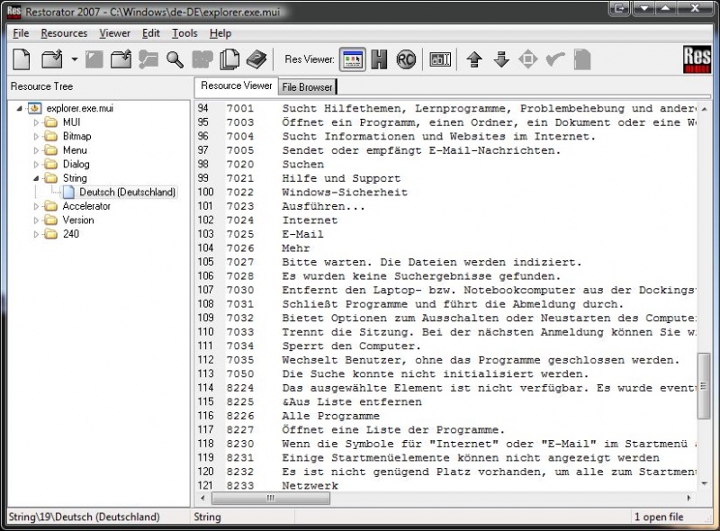
Task: Click the string "Hilfe und Support"
Action: click(341, 178)
